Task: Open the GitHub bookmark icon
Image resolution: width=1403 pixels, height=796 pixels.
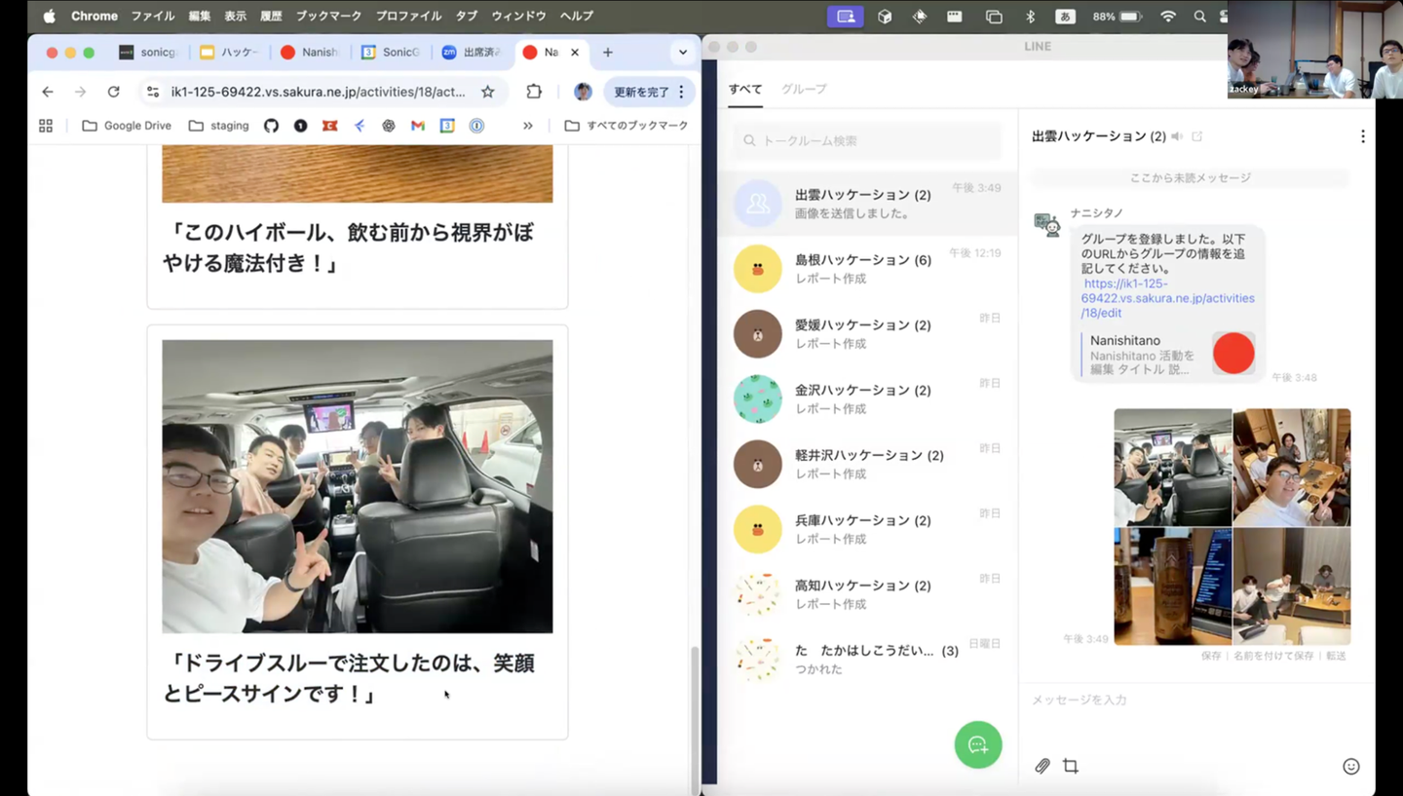Action: pyautogui.click(x=271, y=126)
